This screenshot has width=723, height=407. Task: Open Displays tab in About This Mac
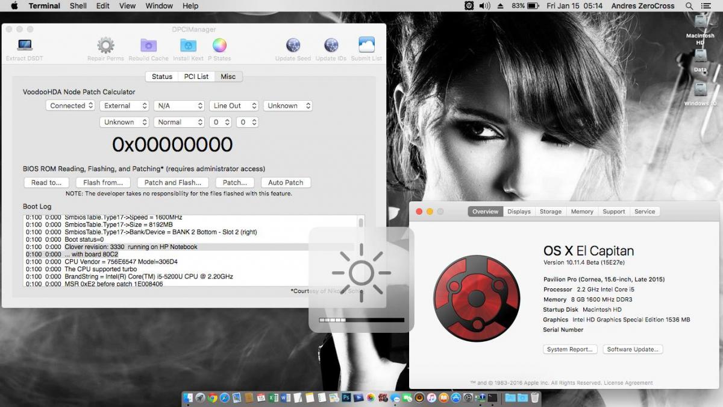(x=519, y=212)
